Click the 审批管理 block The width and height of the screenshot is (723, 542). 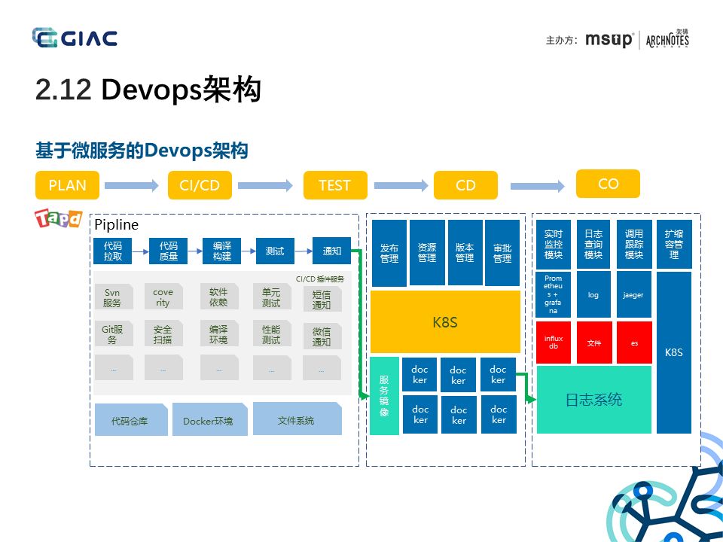point(502,253)
